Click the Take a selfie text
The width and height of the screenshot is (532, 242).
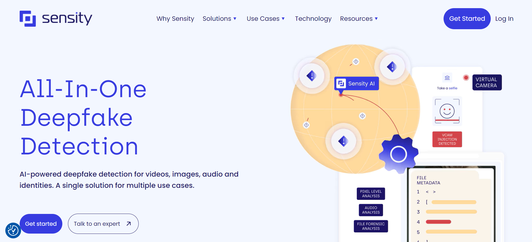tap(447, 88)
